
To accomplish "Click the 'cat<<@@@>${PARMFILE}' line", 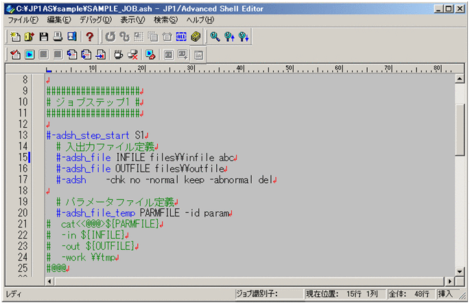I will [105, 224].
